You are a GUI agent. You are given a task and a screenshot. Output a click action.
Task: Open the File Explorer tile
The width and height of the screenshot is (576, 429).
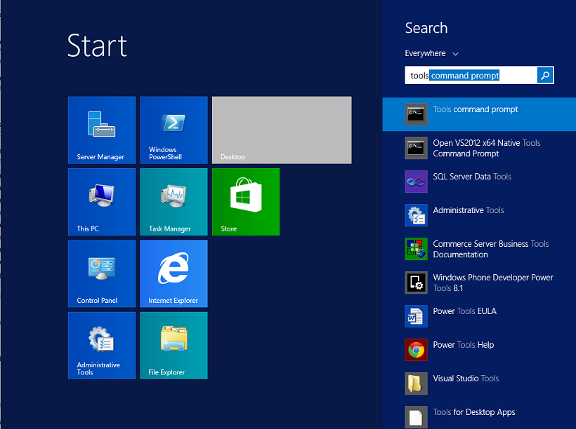pyautogui.click(x=174, y=346)
